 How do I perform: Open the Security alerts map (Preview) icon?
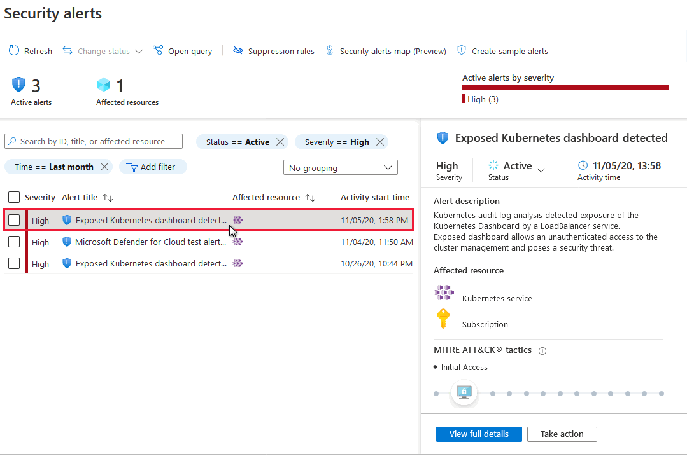pos(330,50)
